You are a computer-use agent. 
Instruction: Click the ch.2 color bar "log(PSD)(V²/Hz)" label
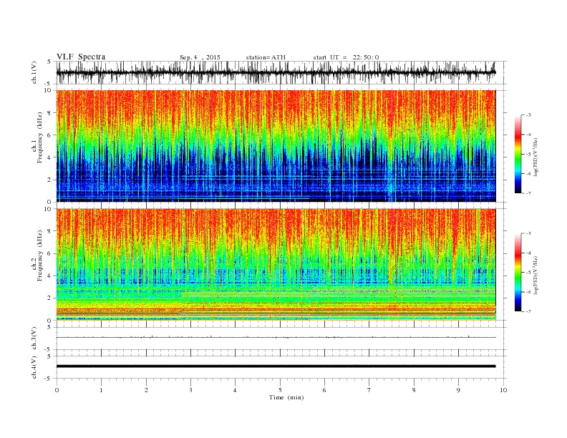(536, 275)
